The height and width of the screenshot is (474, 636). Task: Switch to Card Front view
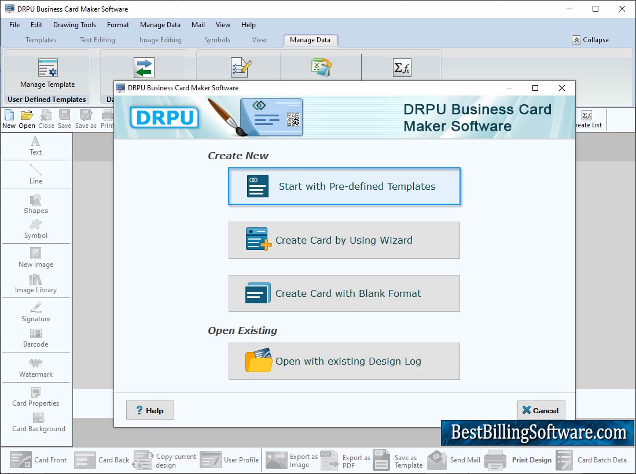(38, 460)
